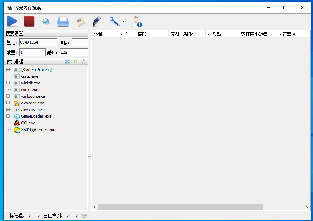
Task: Click the status bar chat bubble icon
Action: point(84,215)
